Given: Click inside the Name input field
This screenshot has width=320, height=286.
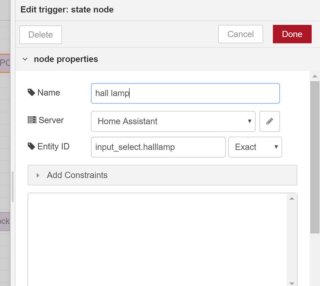Looking at the screenshot, I should tap(185, 93).
